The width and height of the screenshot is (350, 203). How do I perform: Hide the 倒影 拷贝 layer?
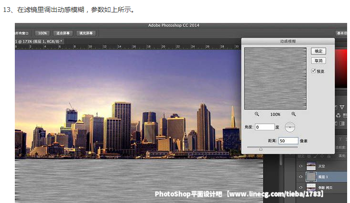(x=301, y=187)
